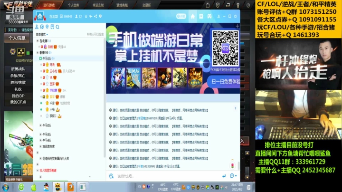The image size is (342, 192).
Task: Open the 游戏商城 game tab
Action: pyautogui.click(x=122, y=5)
